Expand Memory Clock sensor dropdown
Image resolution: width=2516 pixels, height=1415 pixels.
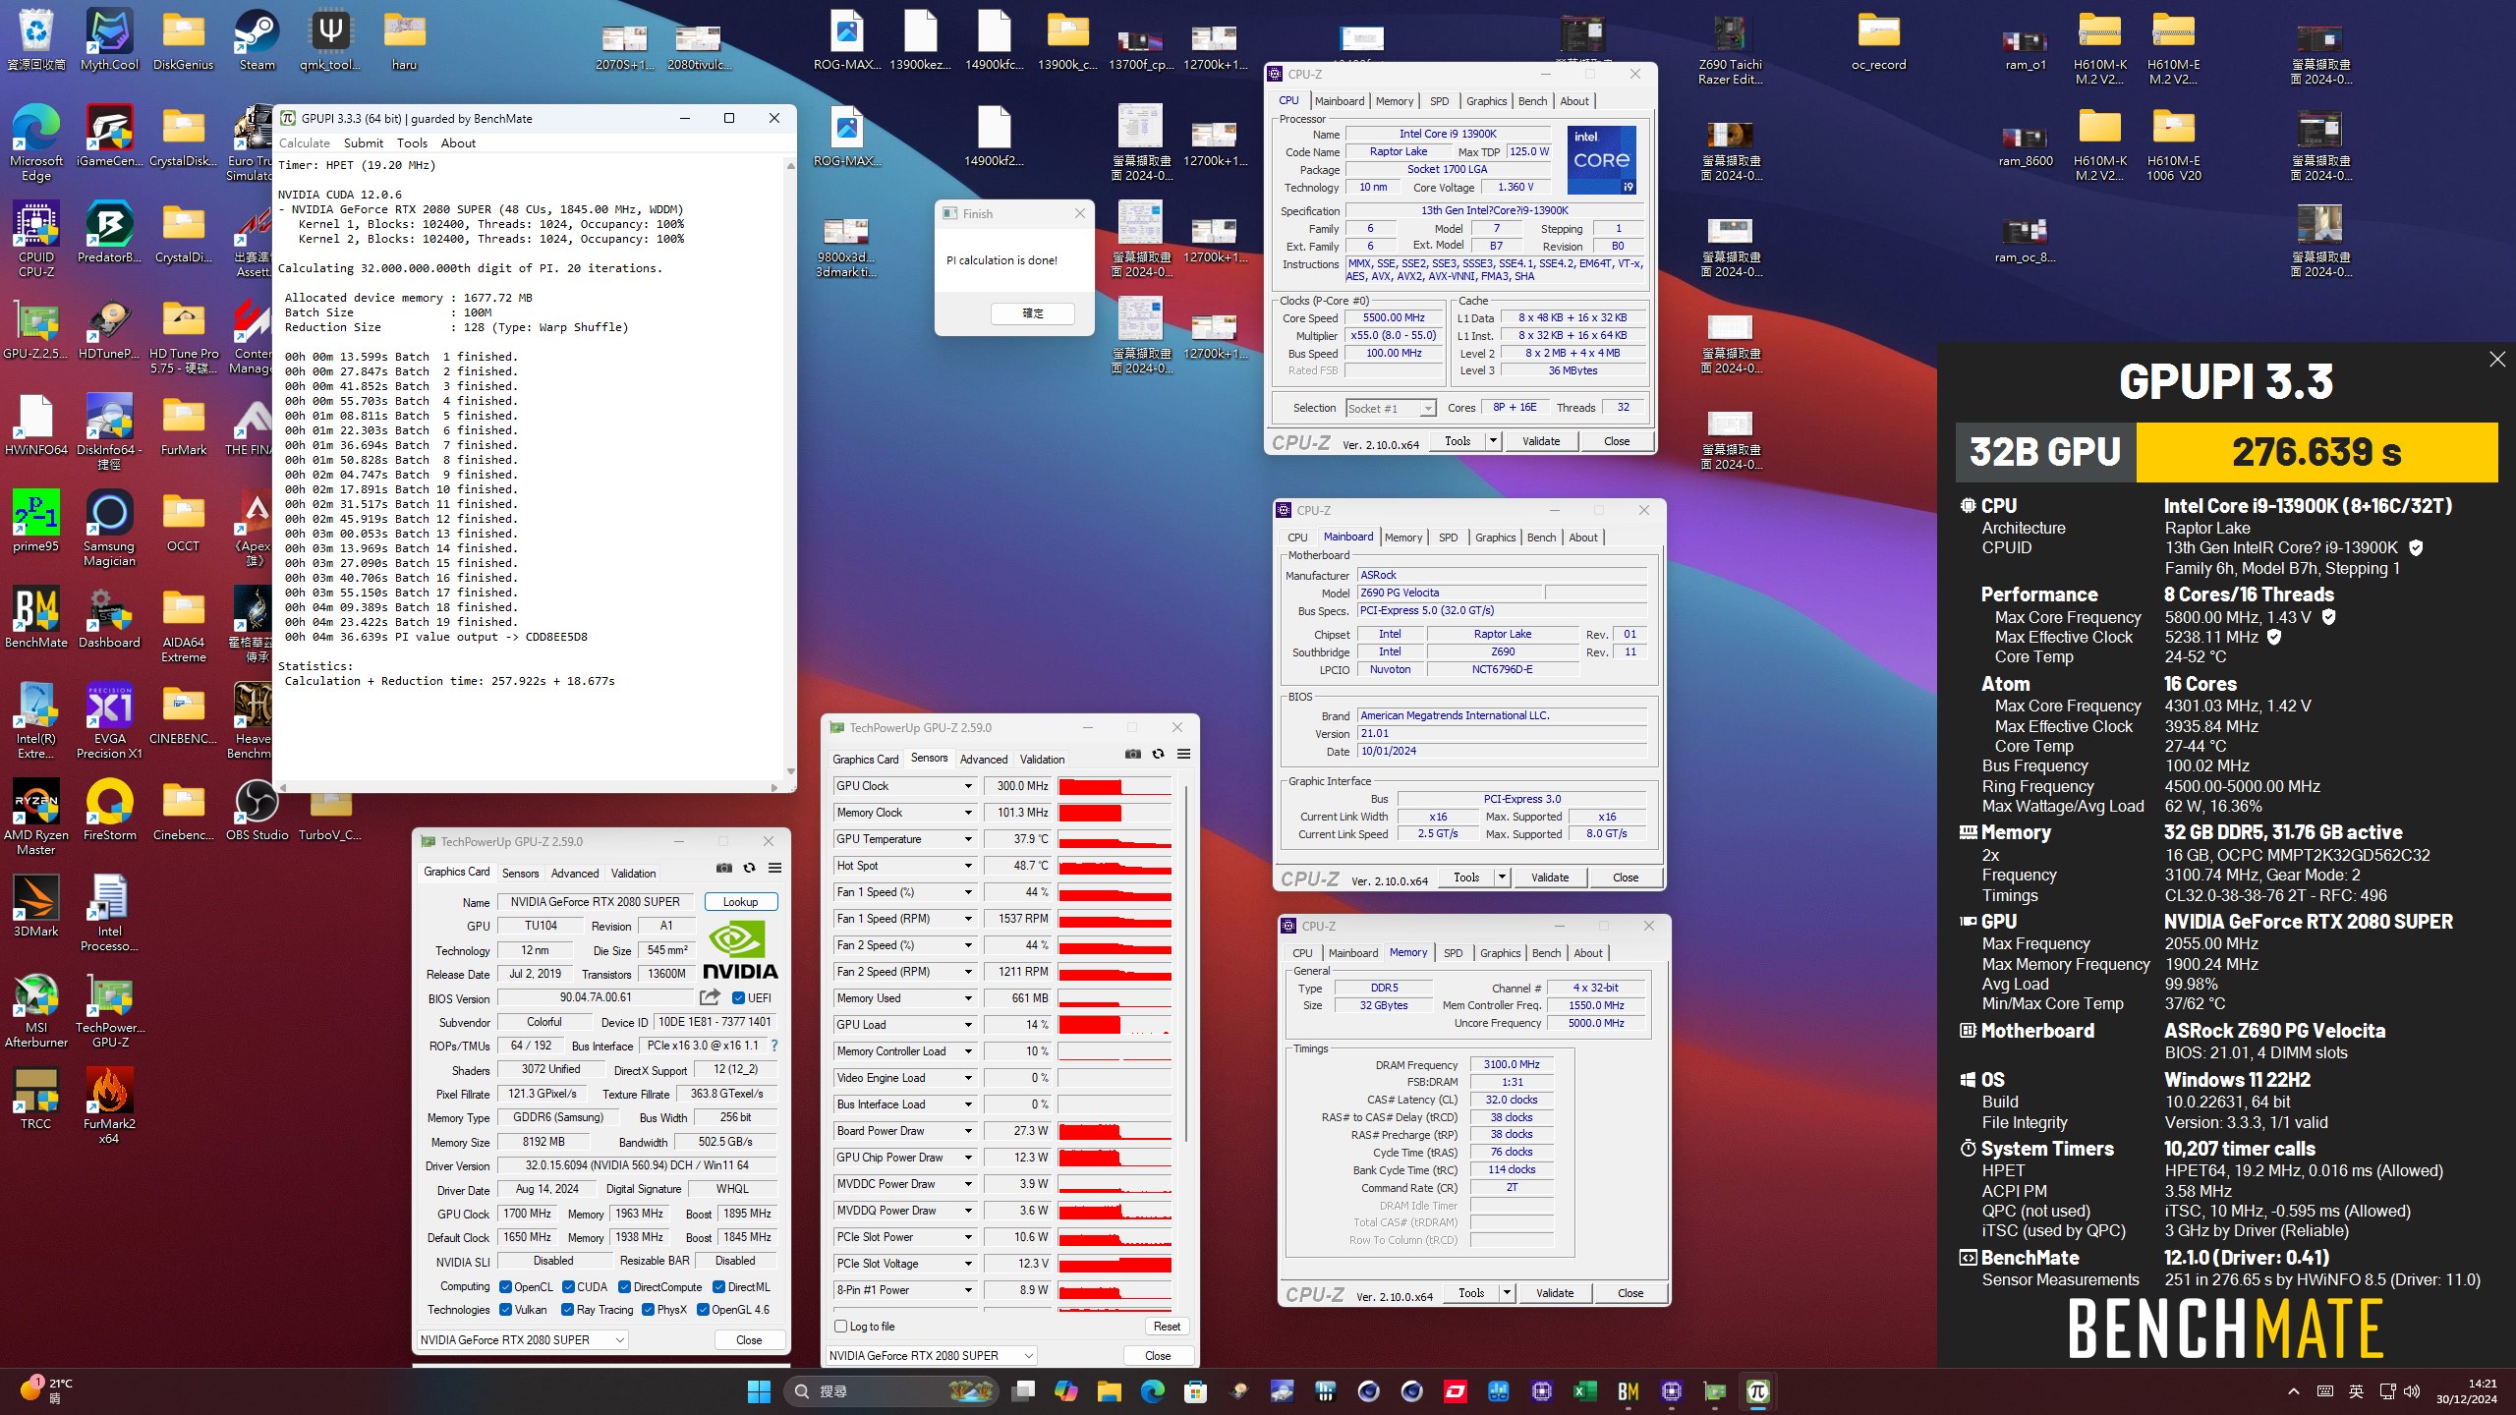pos(968,813)
